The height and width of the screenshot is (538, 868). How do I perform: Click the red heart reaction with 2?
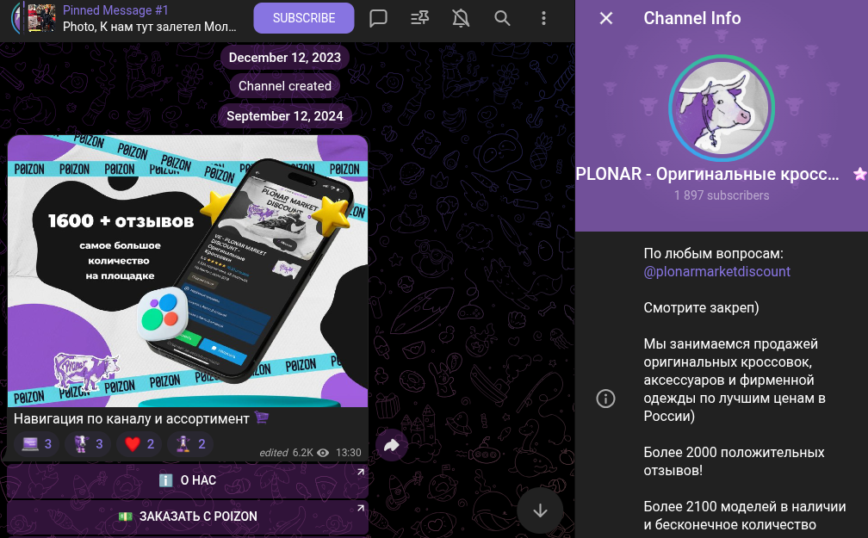[139, 444]
